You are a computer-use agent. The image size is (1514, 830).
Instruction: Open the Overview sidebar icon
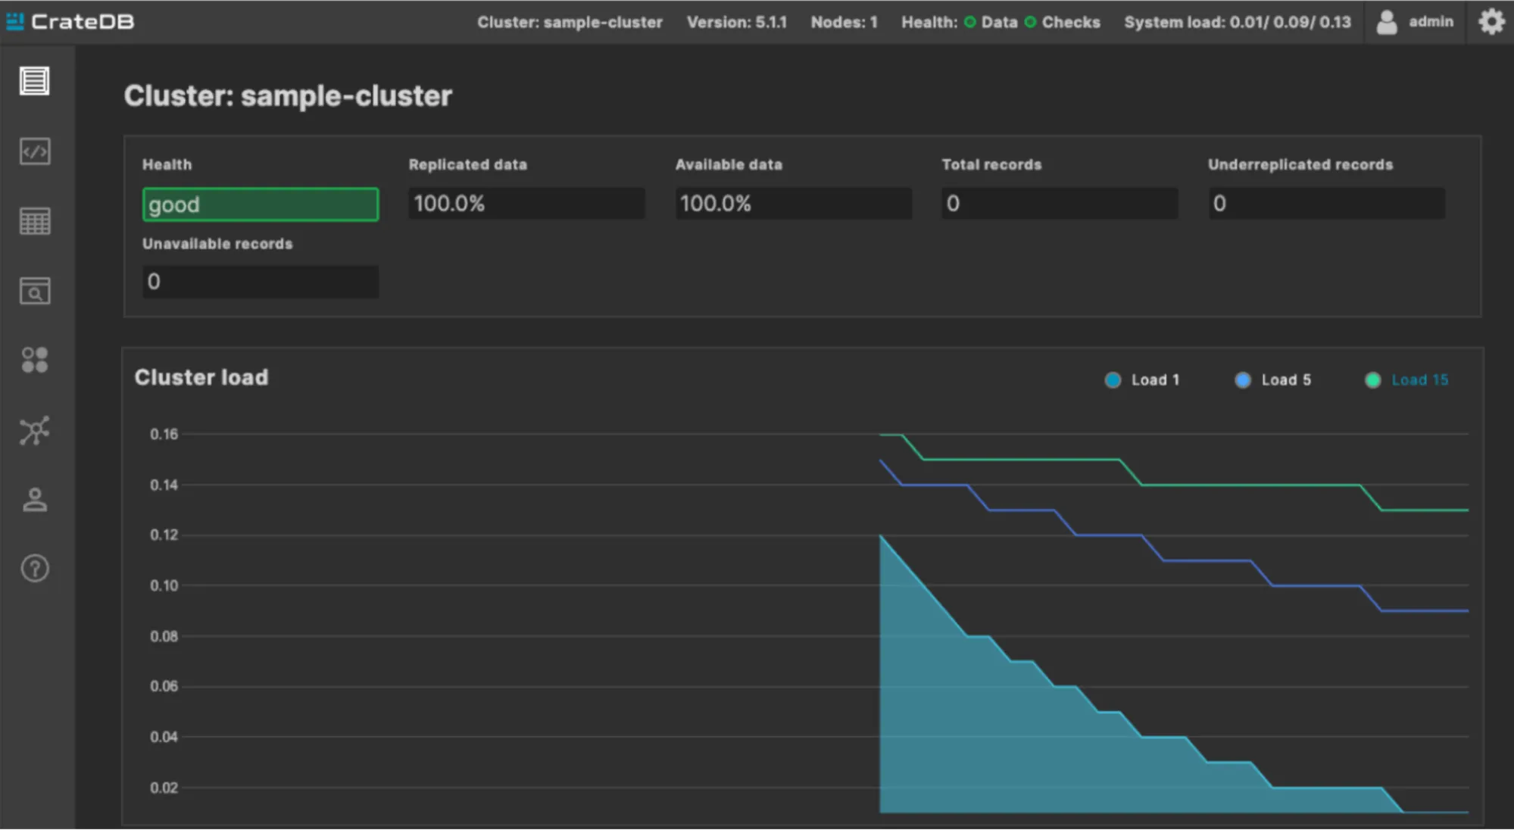(x=34, y=81)
